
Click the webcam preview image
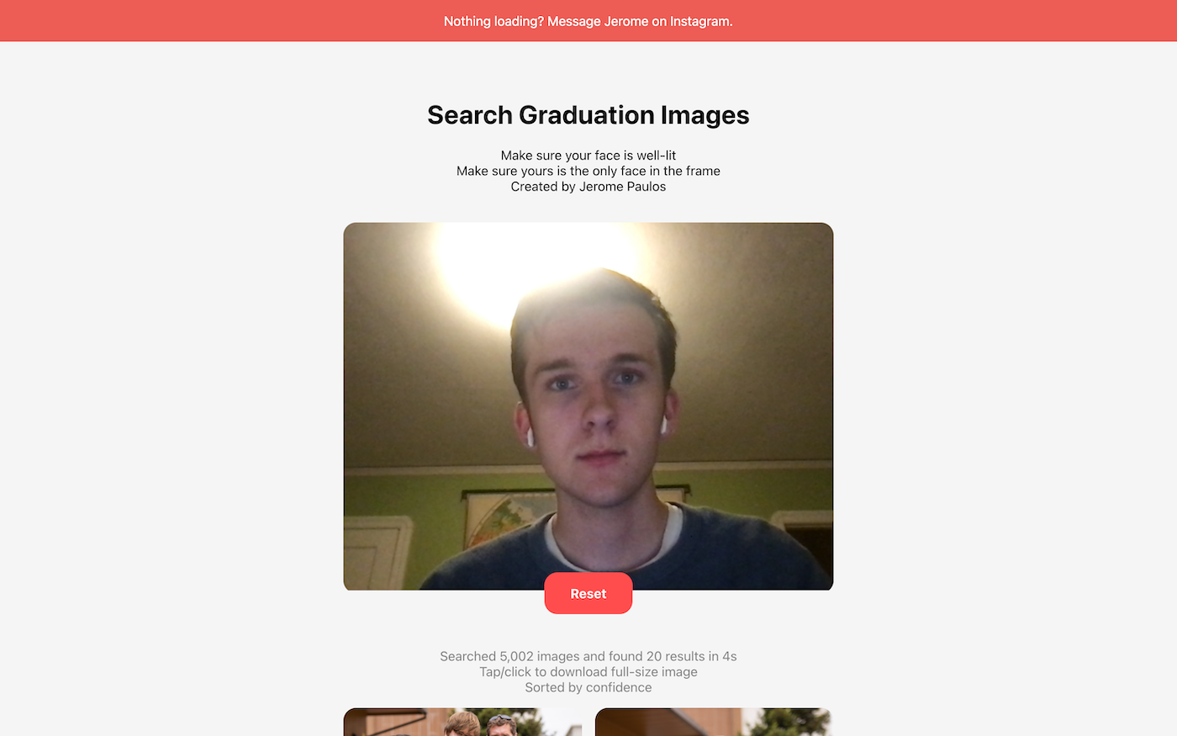pos(588,406)
